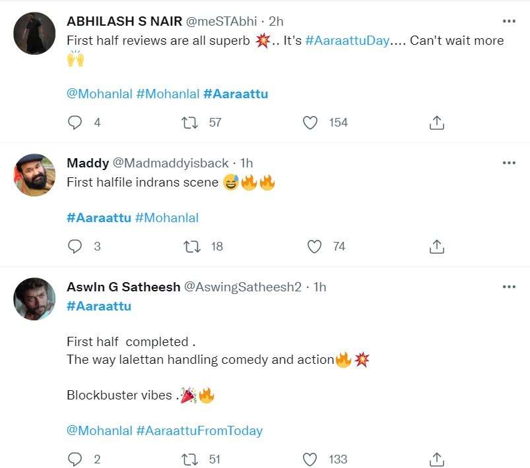Like Maddy's tweet about Indrans scene
Image resolution: width=530 pixels, height=468 pixels.
[314, 246]
